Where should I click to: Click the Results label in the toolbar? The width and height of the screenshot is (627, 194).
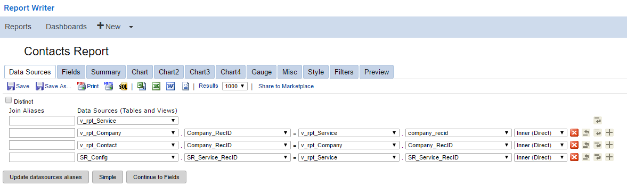click(208, 86)
